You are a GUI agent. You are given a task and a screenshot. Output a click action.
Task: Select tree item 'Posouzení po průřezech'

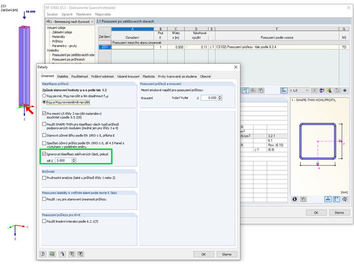[68, 59]
